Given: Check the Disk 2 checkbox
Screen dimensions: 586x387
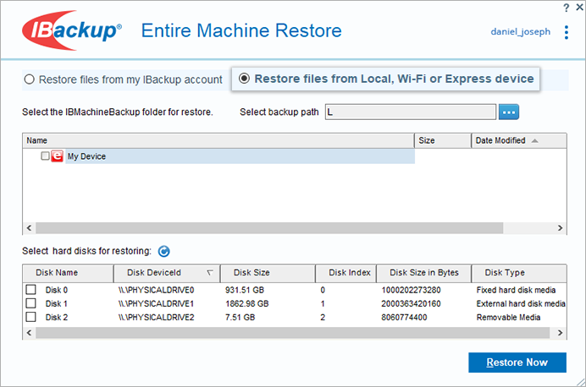Looking at the screenshot, I should [31, 317].
